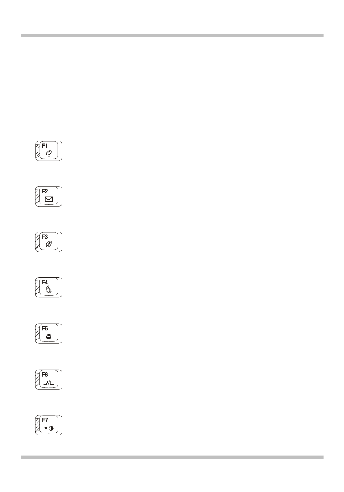Click the hatched left edge of the F1 key
Screen dimensions: 344x492
point(37,151)
